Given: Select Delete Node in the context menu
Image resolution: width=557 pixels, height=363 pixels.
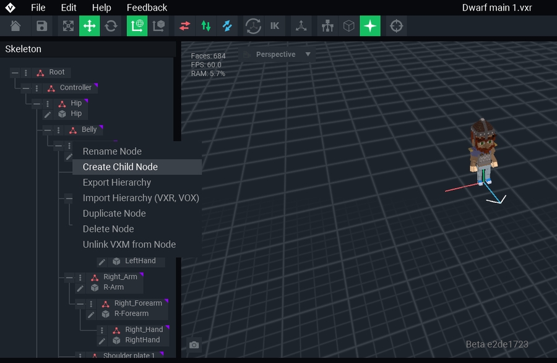Looking at the screenshot, I should 108,229.
